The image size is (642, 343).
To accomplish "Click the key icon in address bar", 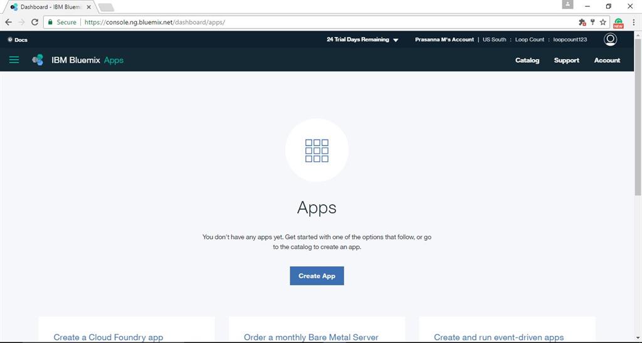I will (592, 22).
